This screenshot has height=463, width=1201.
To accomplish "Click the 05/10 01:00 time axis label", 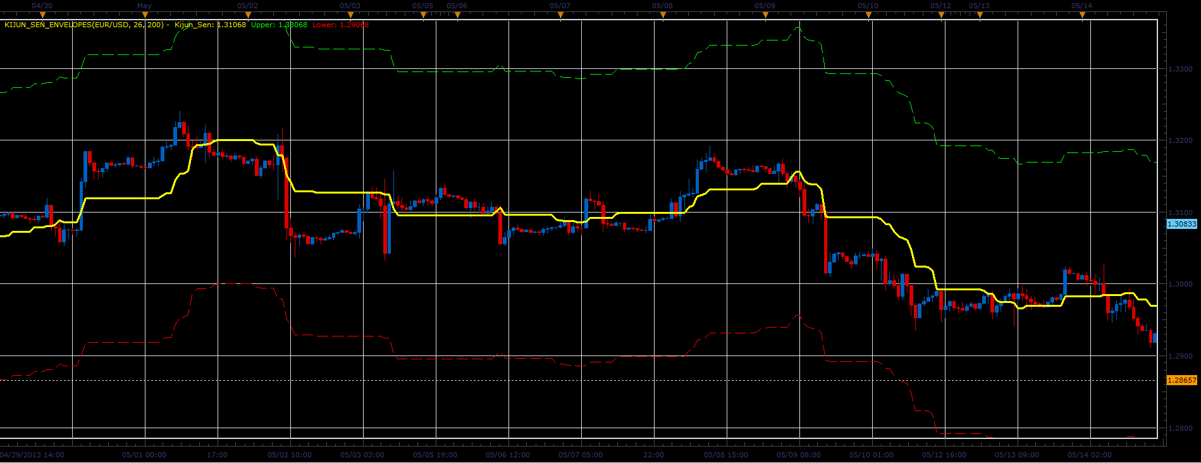I will coord(871,455).
